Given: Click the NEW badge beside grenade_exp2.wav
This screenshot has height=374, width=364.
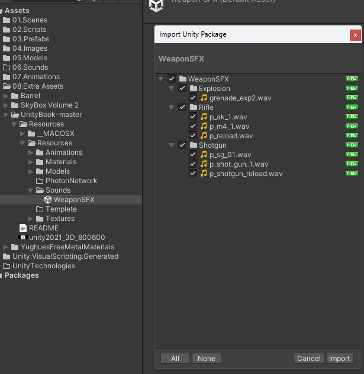Looking at the screenshot, I should point(352,98).
